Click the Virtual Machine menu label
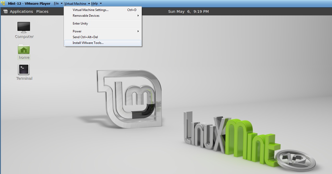332x174 pixels. coord(75,3)
